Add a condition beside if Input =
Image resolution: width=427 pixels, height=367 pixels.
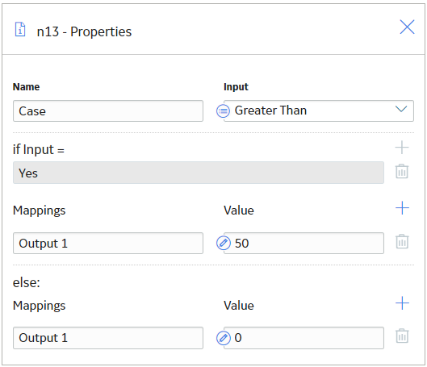pos(402,148)
